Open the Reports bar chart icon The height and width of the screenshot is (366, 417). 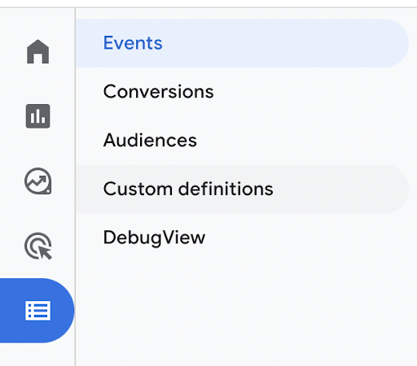[37, 116]
